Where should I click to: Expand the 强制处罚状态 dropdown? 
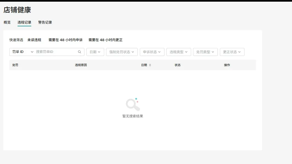(x=122, y=52)
